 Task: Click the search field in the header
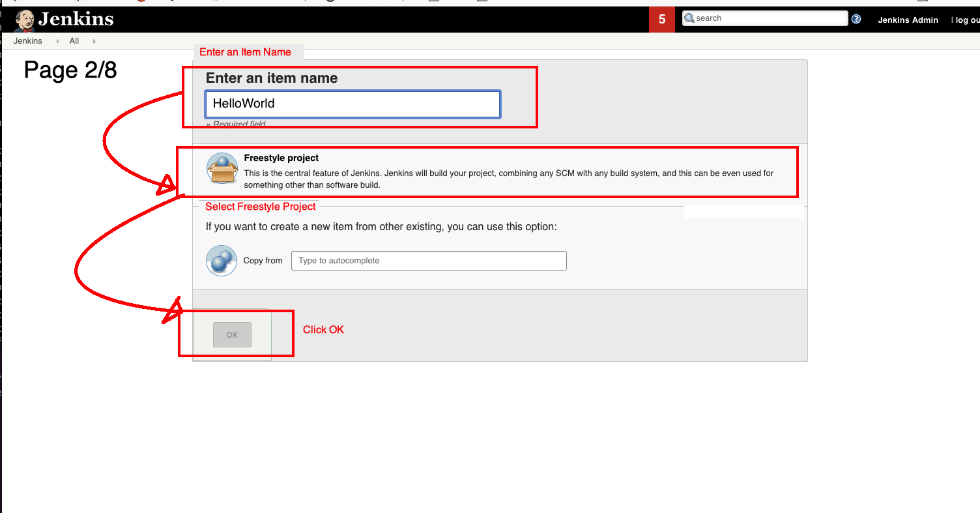(x=765, y=18)
